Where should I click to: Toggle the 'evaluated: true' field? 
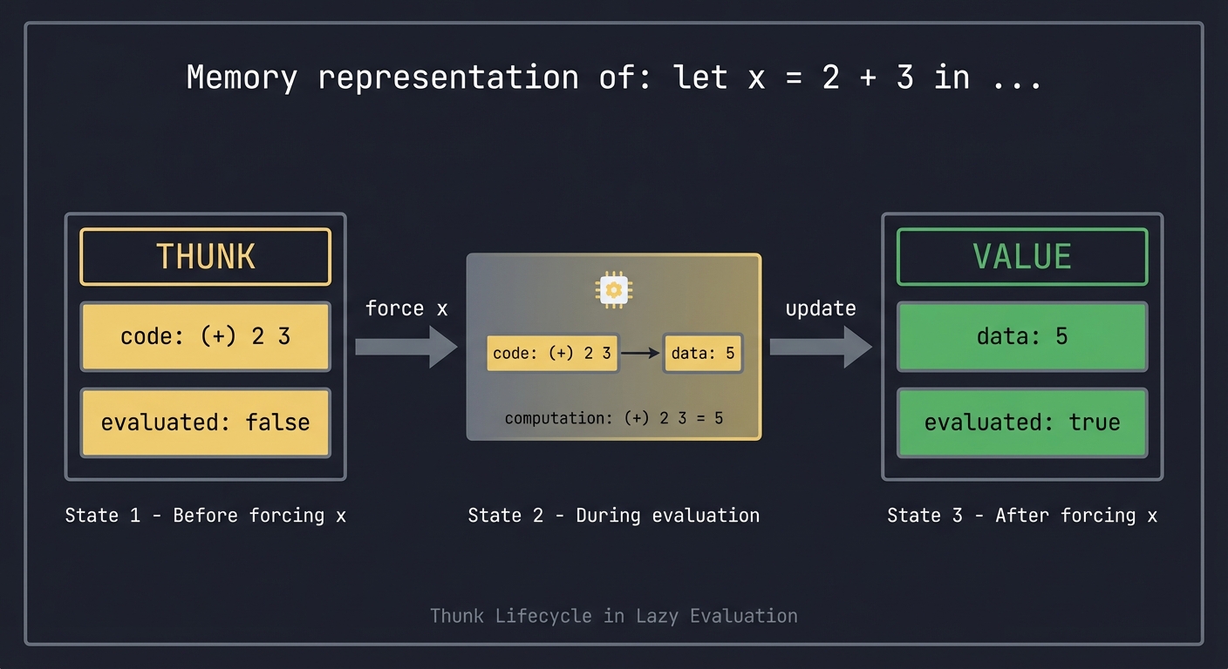point(1021,422)
